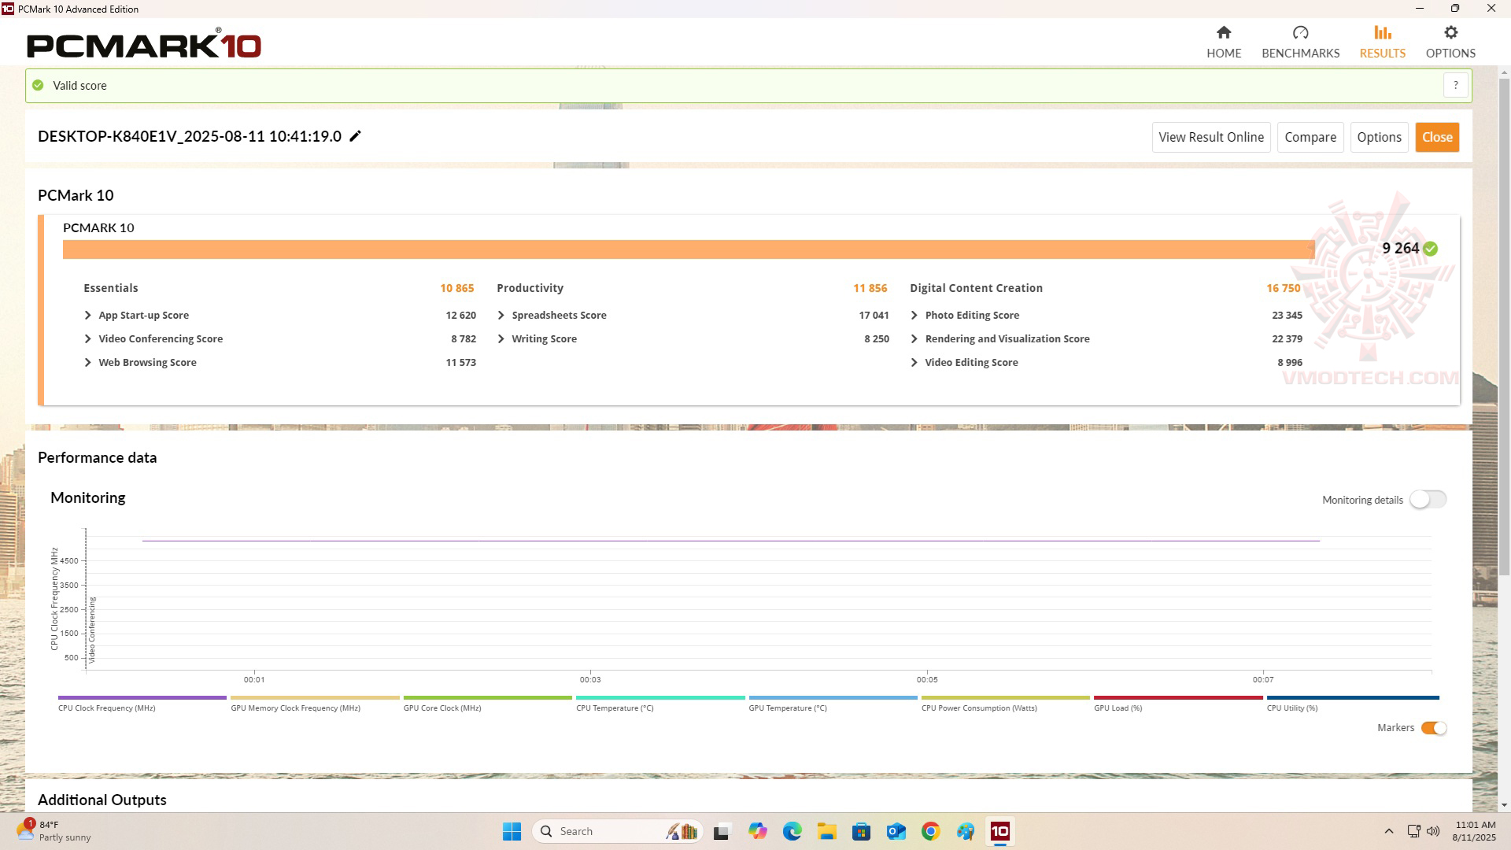Open Google Chrome from the taskbar
Image resolution: width=1511 pixels, height=850 pixels.
click(930, 831)
